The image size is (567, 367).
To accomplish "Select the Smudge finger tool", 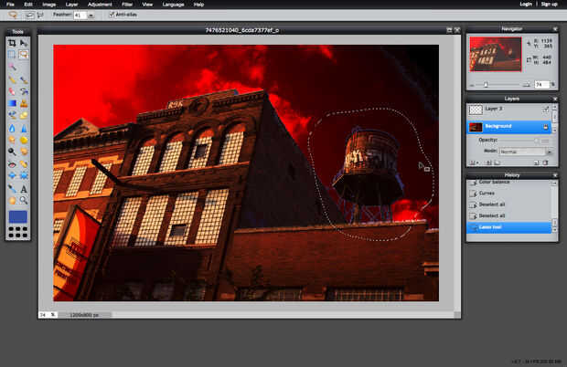I will [12, 140].
